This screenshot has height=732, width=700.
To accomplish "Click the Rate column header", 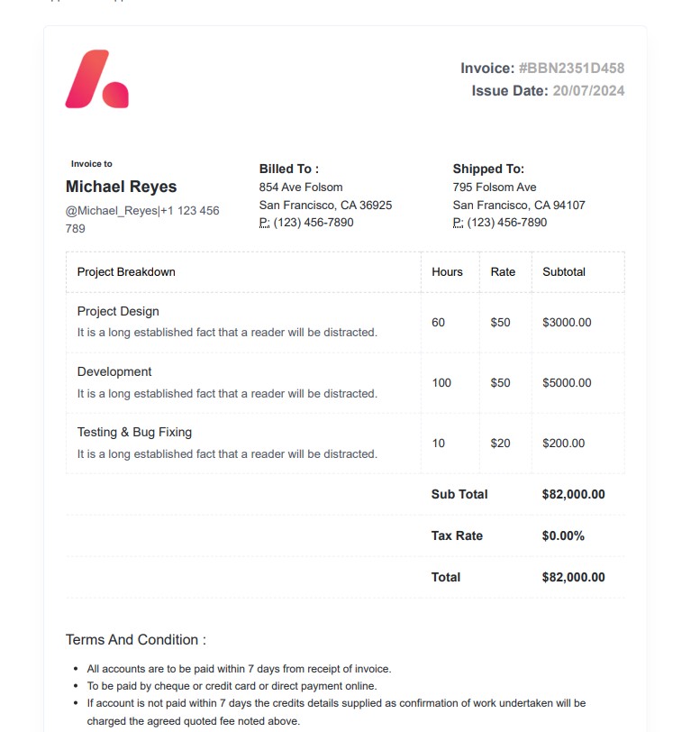I will tap(503, 272).
